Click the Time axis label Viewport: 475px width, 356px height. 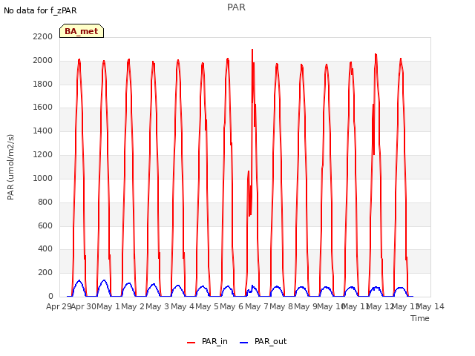click(420, 318)
